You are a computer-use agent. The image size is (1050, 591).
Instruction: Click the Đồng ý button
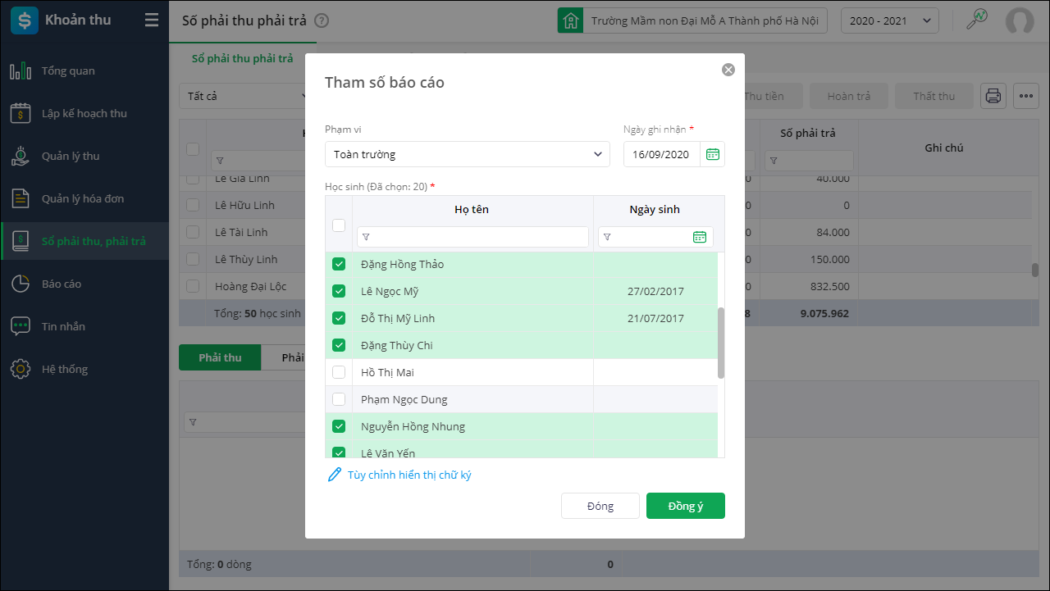[686, 506]
